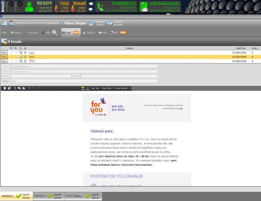This screenshot has width=261, height=201.
Task: Open Kontakty Klienta
Action: tap(97, 23)
